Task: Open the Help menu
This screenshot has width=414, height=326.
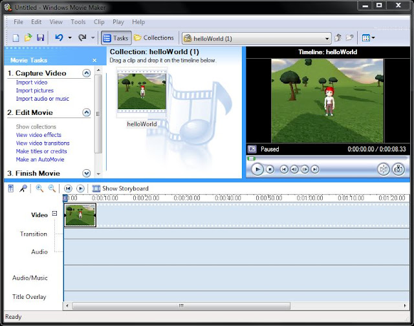Action: tap(138, 22)
